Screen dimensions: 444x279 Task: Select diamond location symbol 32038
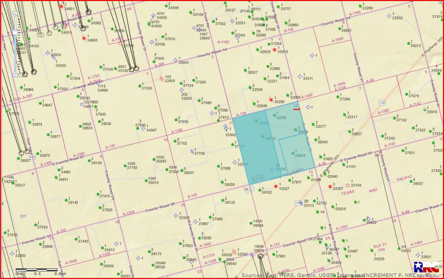click(234, 162)
